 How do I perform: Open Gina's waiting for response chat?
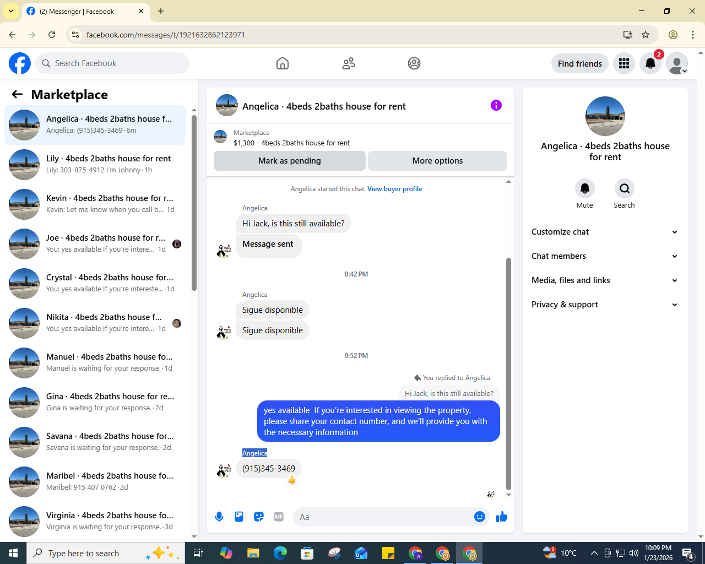coord(95,402)
